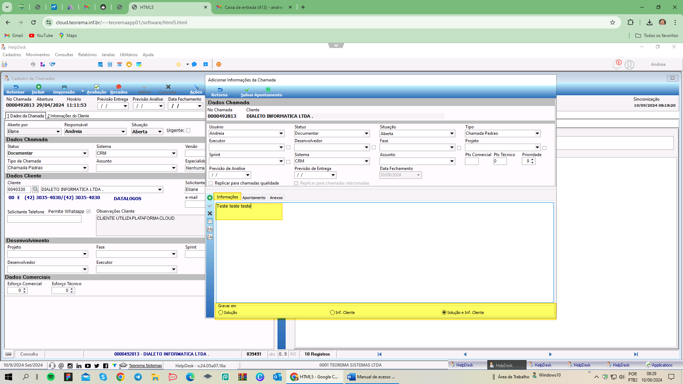Viewport: 683px width, 384px height.
Task: Select the Solução radio option
Action: click(221, 313)
